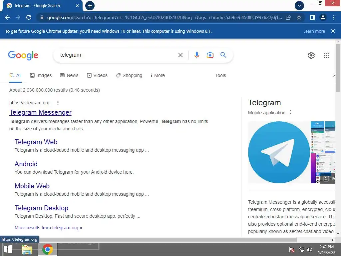Click the result count text 'About 2,930,000,000 results'
The width and height of the screenshot is (341, 256).
(39, 90)
